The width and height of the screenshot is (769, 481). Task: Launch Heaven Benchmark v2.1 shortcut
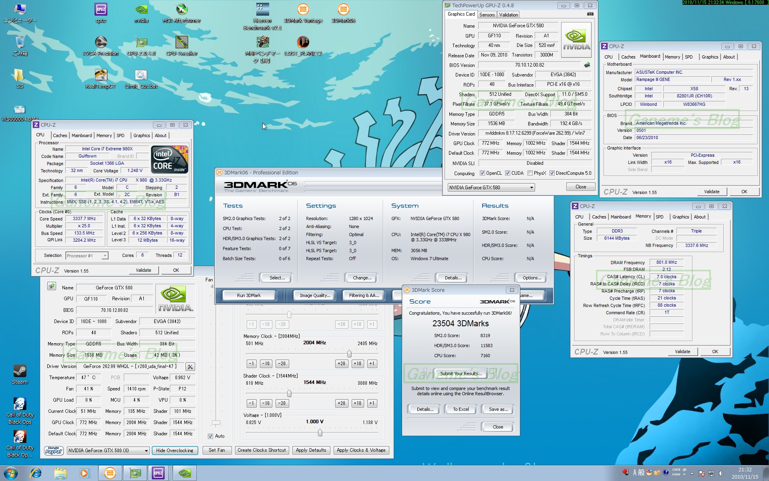tap(262, 10)
